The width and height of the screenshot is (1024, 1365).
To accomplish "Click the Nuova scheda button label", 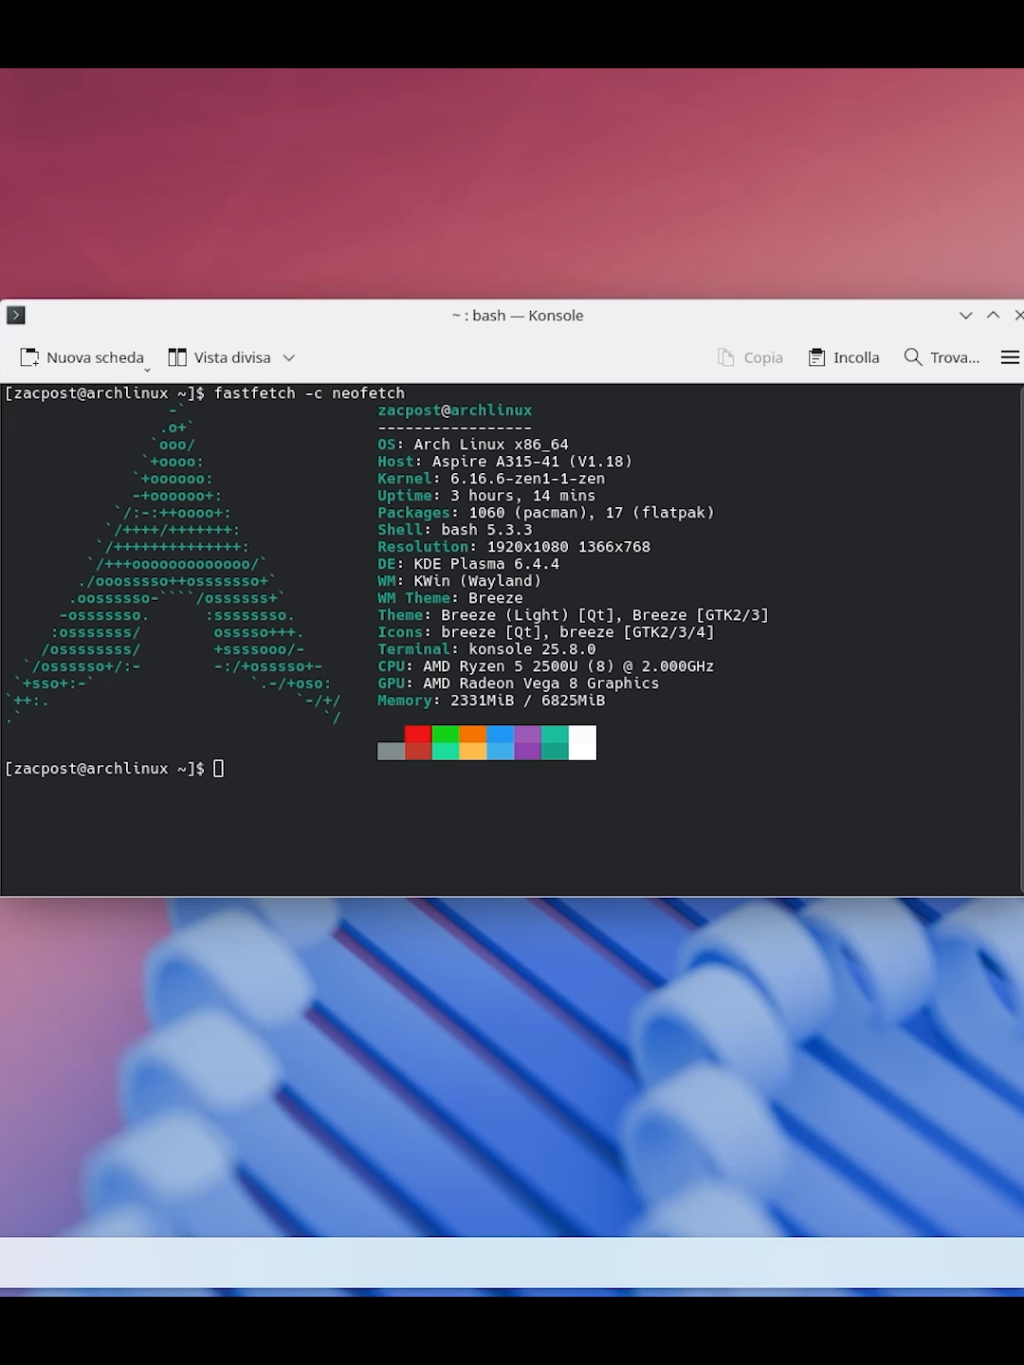I will click(x=95, y=357).
